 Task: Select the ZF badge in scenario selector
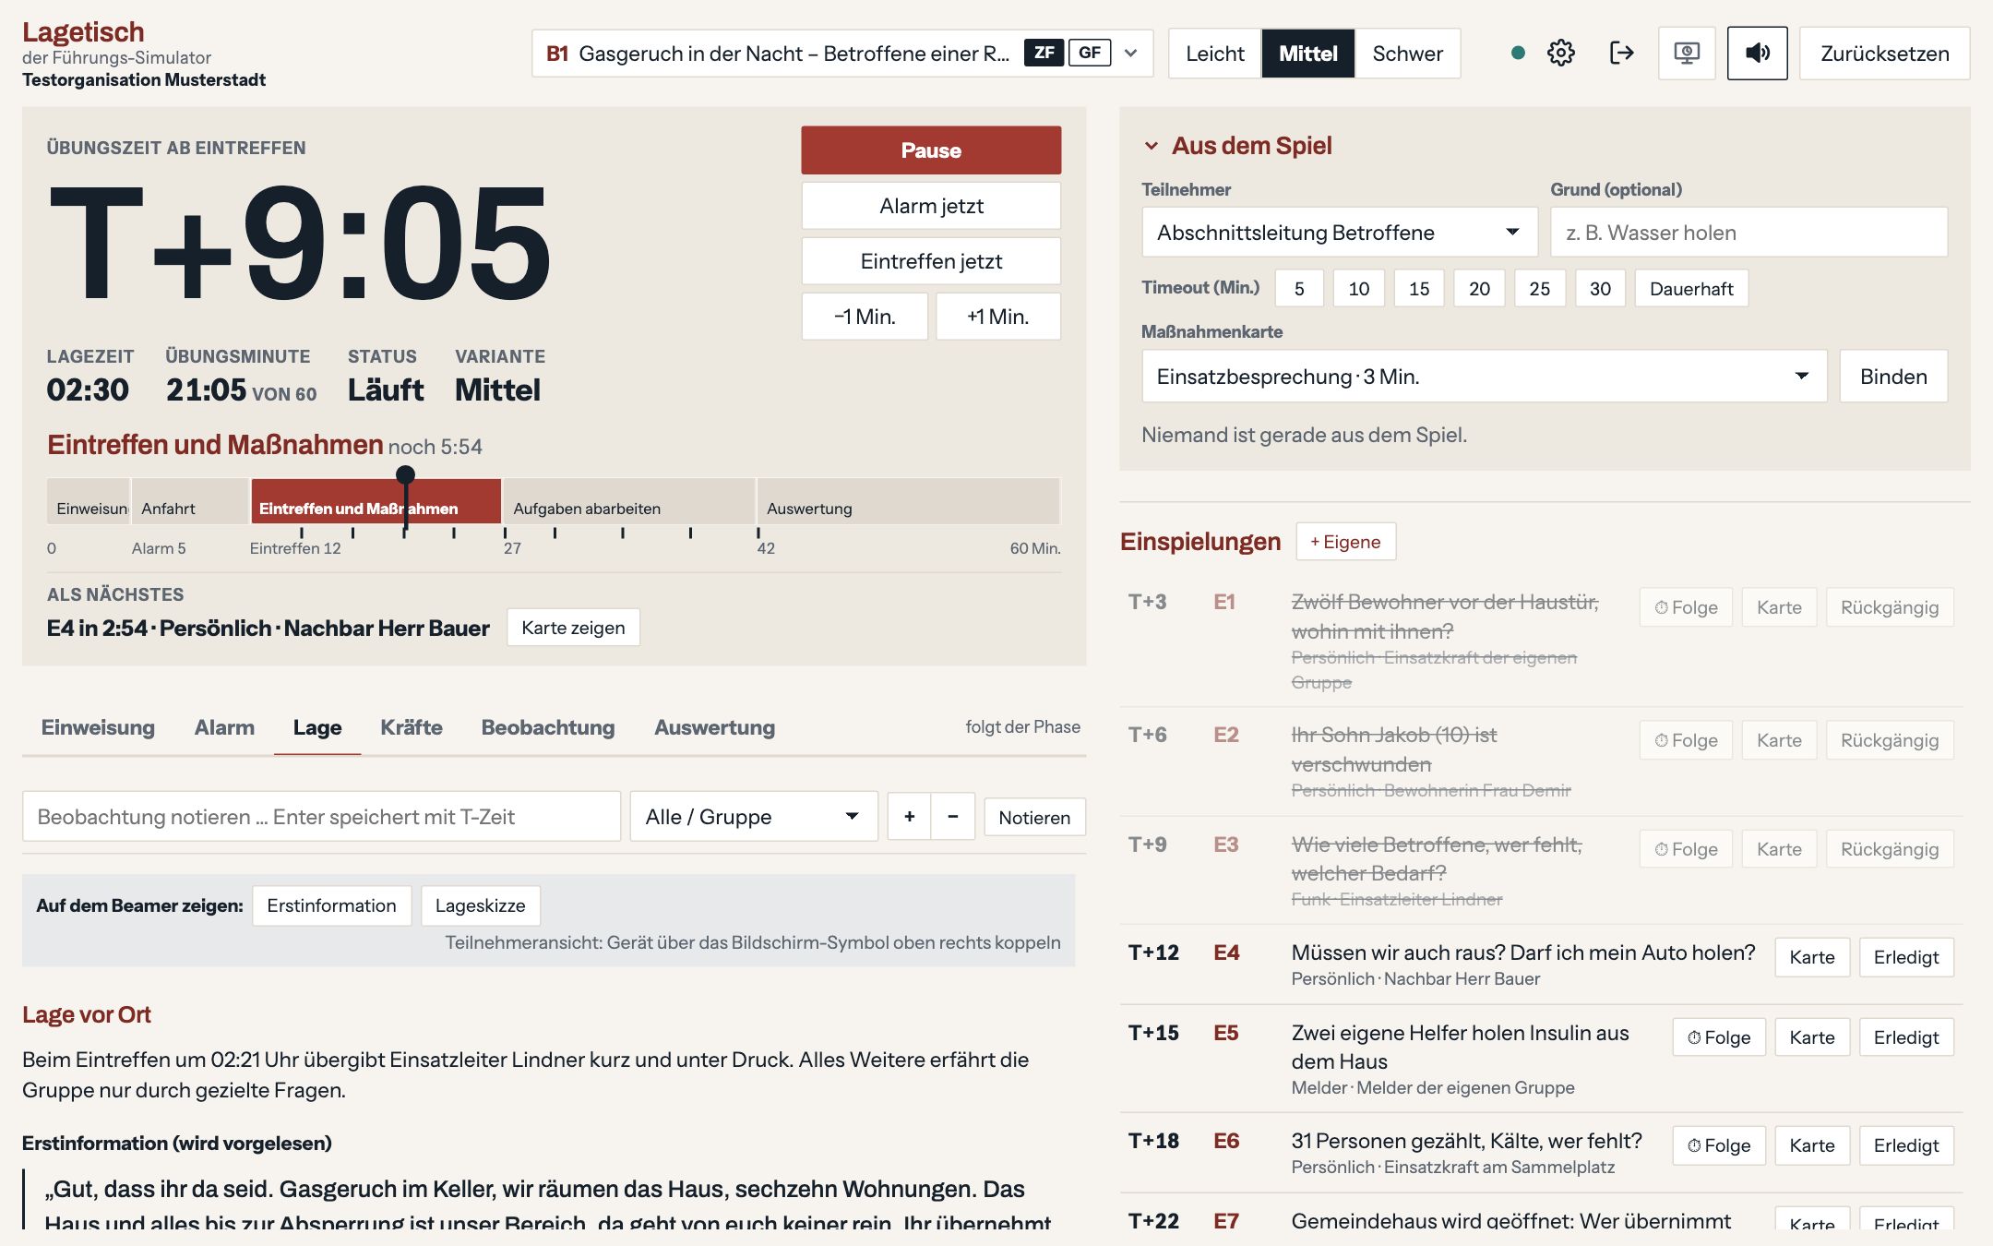click(1044, 53)
